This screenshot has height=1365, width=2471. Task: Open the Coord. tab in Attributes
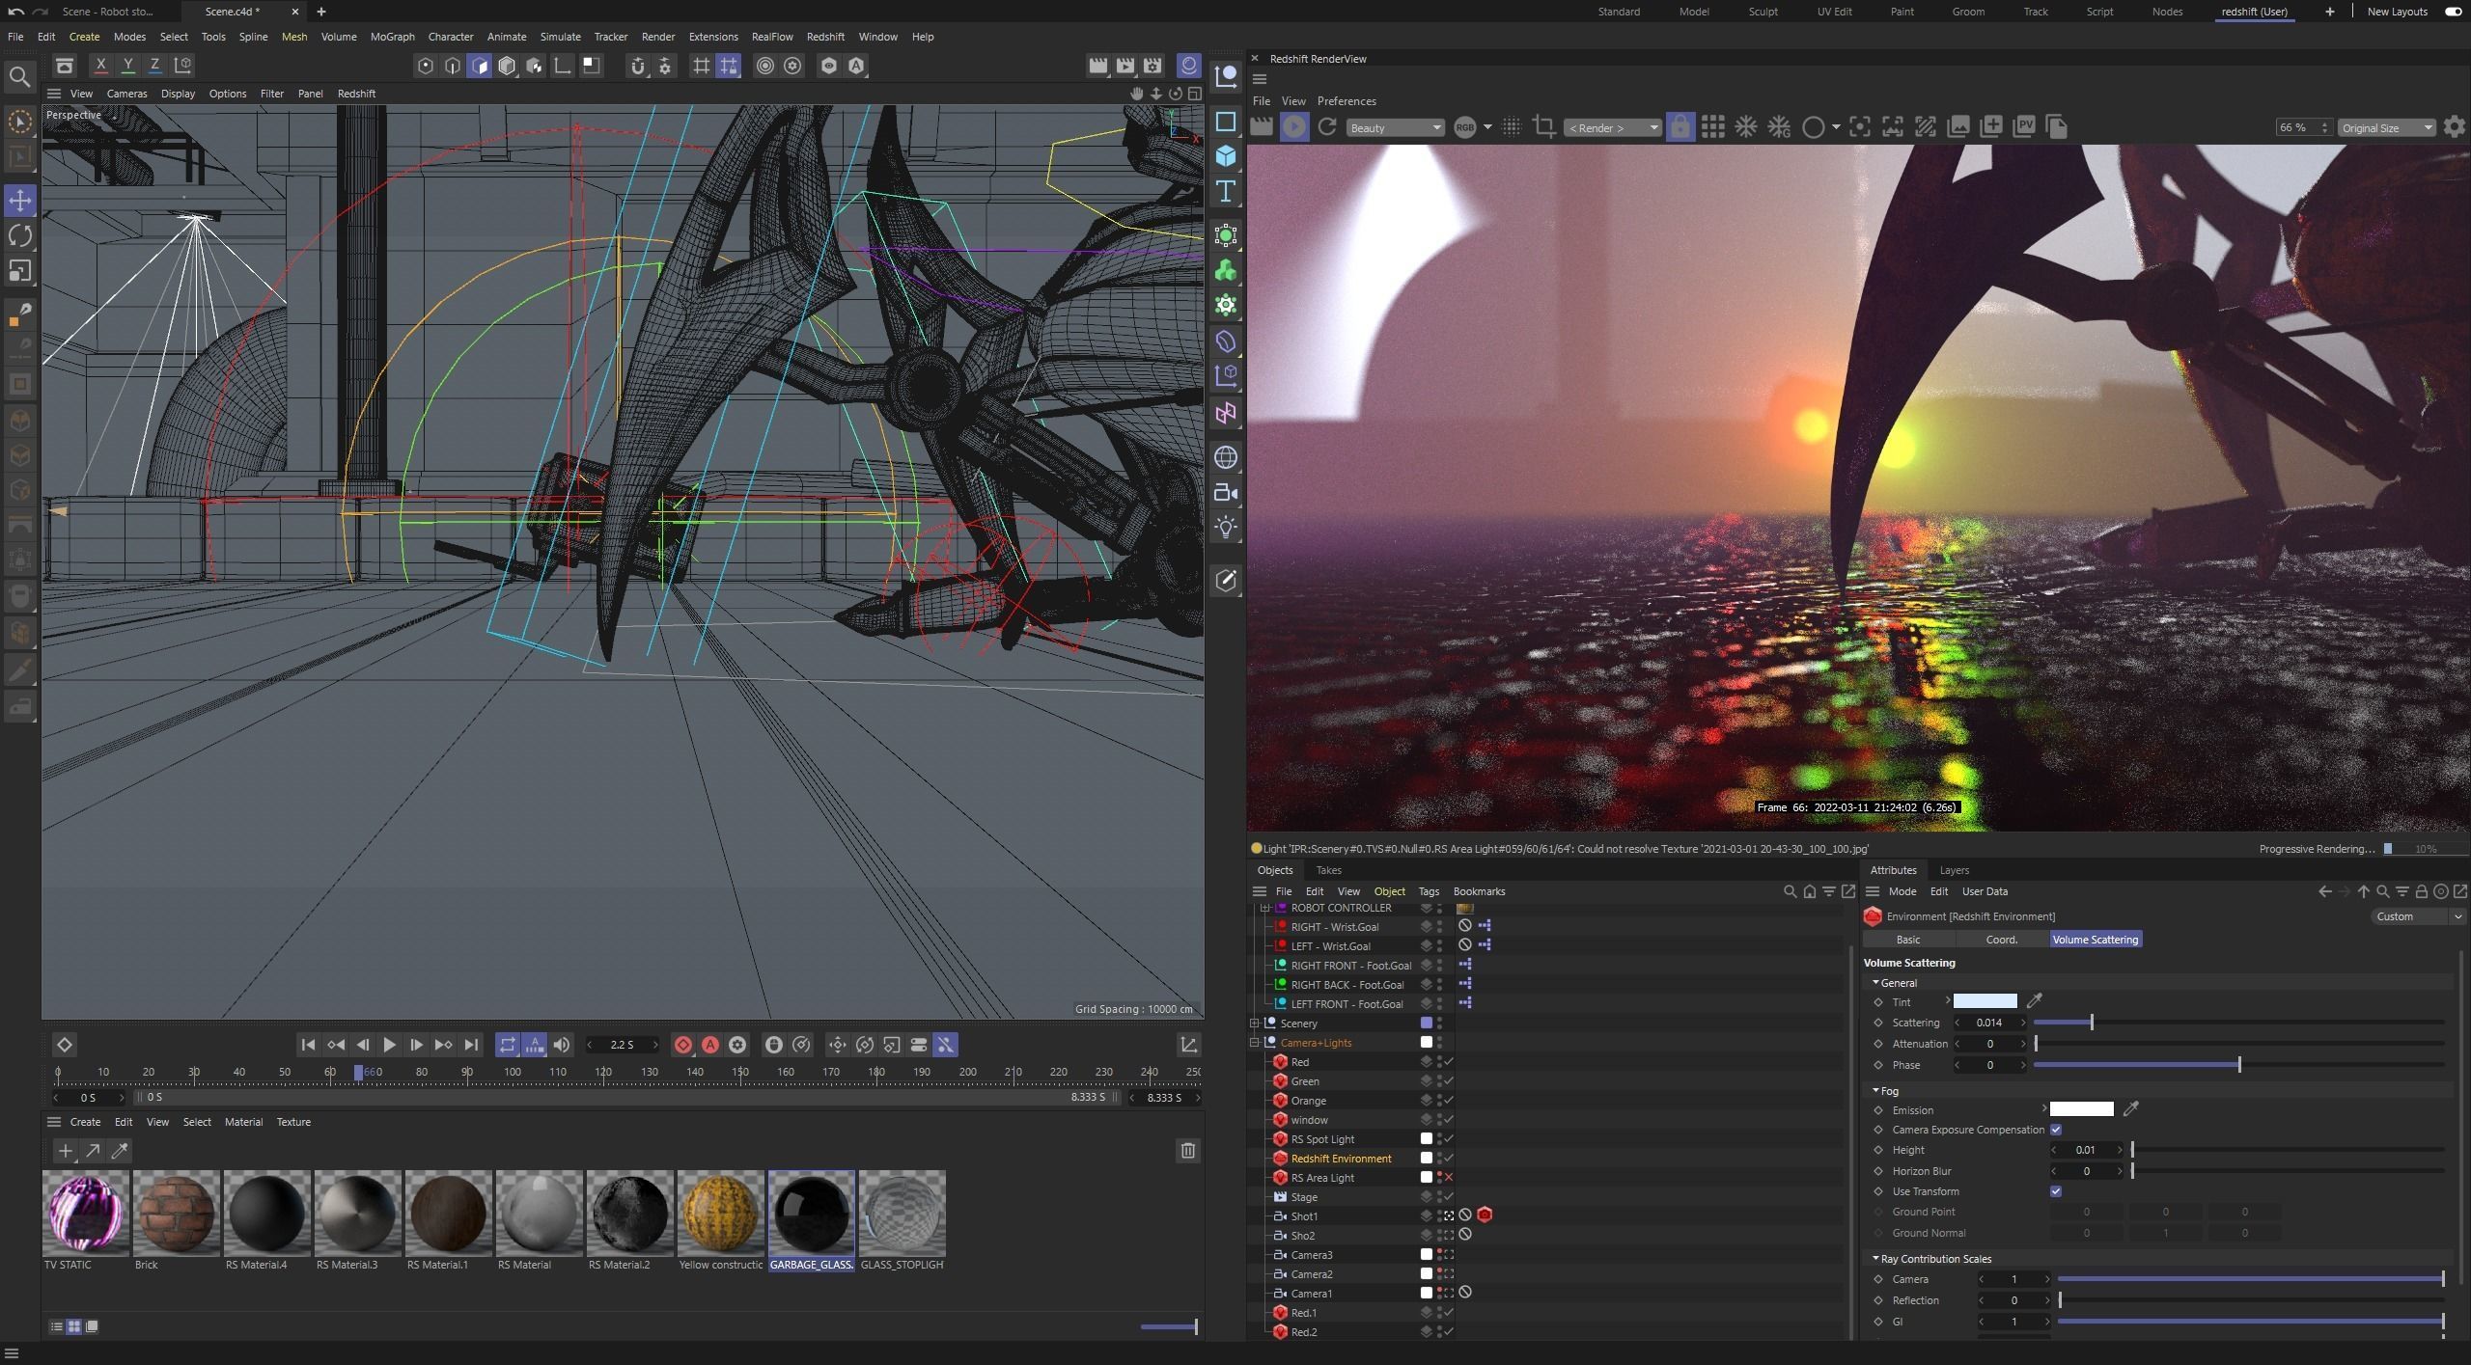click(x=2001, y=940)
